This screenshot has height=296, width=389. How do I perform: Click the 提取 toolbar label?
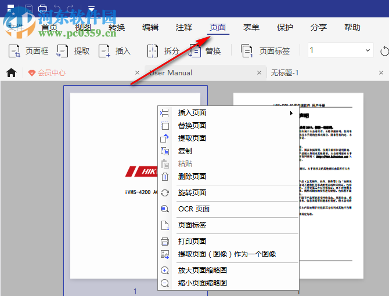pyautogui.click(x=82, y=51)
